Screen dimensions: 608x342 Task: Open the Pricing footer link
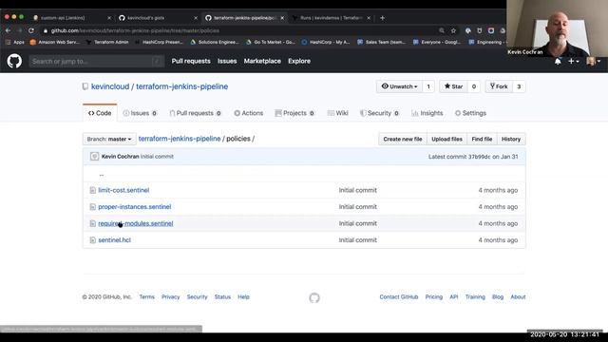pyautogui.click(x=434, y=296)
